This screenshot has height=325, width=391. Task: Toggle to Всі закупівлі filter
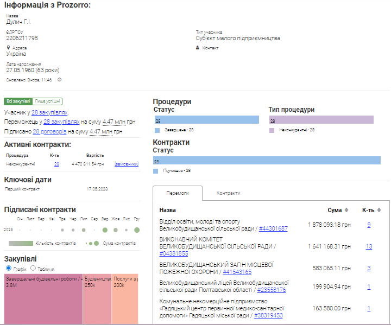(x=18, y=101)
